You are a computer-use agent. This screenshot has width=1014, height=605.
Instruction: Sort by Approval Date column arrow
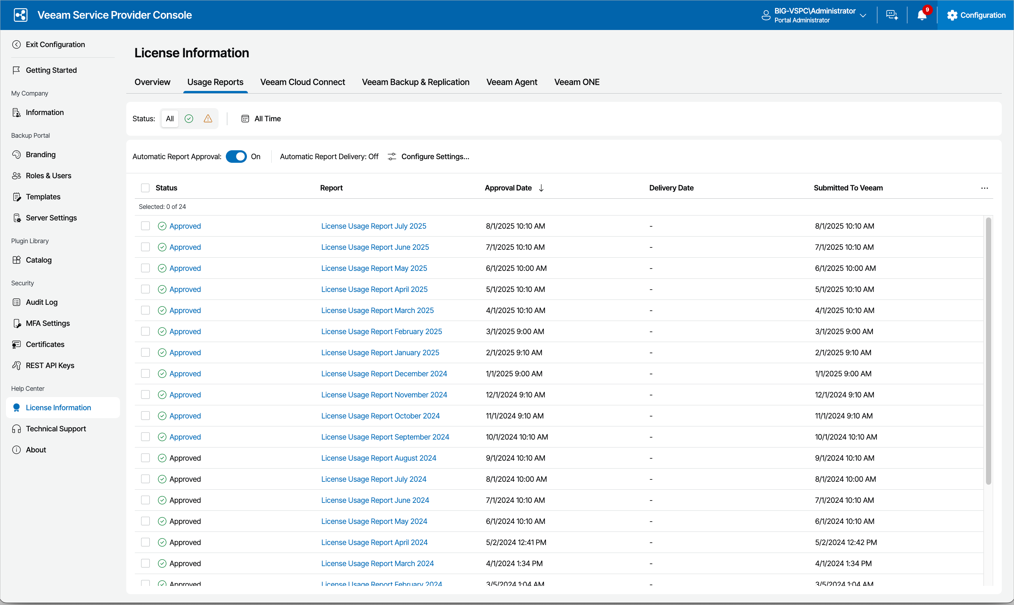(541, 188)
